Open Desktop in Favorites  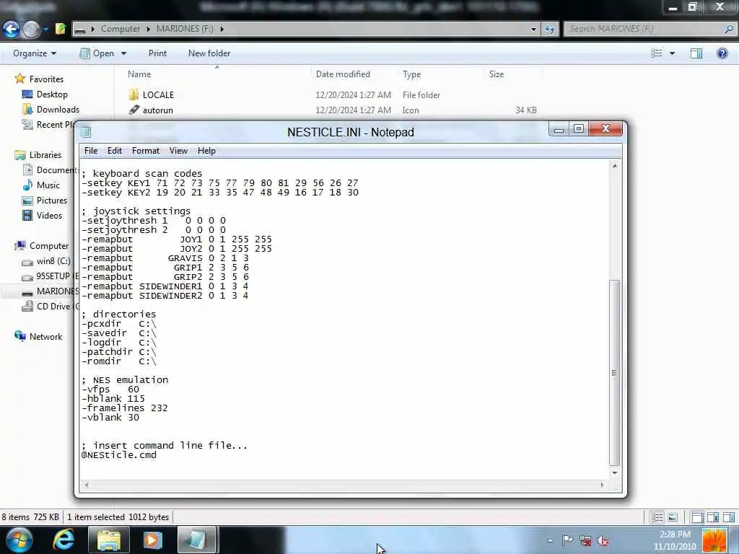click(52, 94)
